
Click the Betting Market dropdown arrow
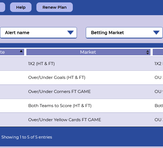(x=156, y=33)
